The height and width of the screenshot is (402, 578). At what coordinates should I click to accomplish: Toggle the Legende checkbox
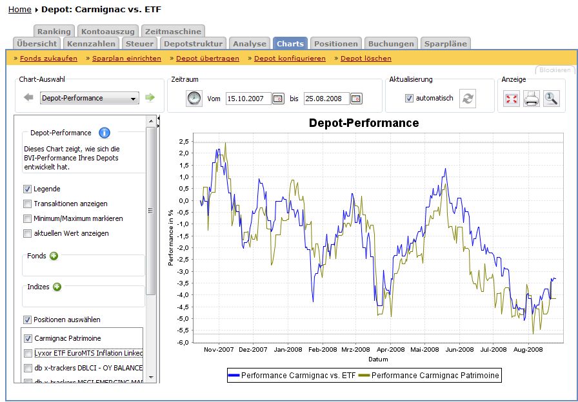28,189
